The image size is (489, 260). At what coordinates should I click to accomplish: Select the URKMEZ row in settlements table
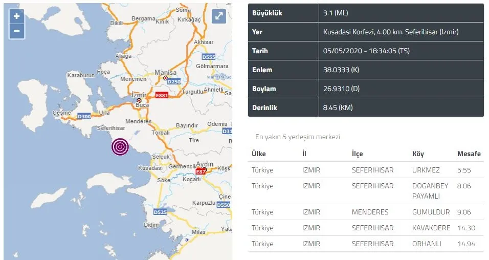(x=366, y=170)
